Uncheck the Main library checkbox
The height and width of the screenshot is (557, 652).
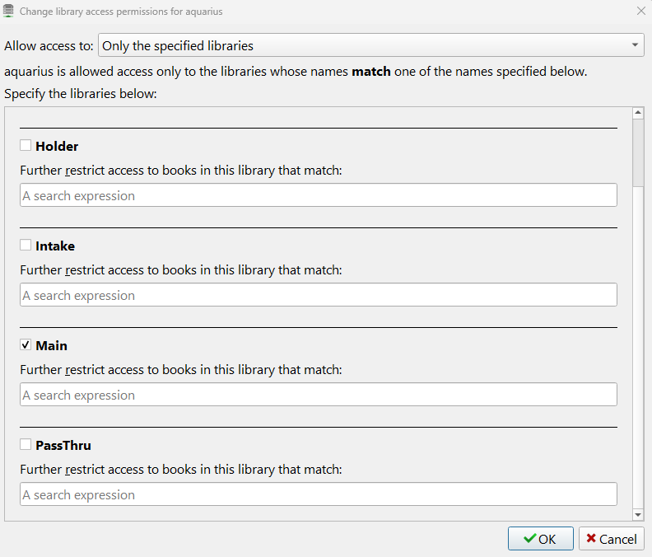26,345
